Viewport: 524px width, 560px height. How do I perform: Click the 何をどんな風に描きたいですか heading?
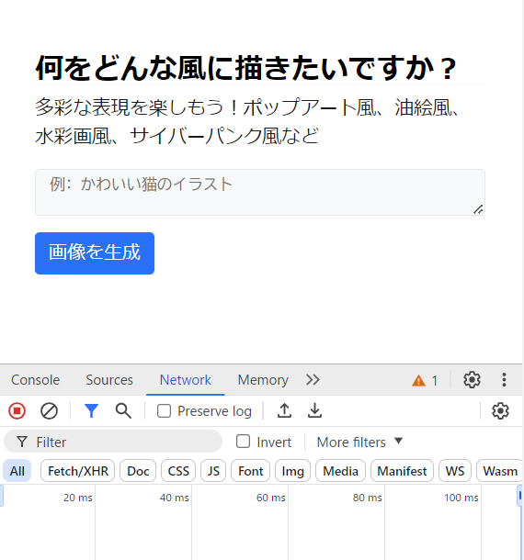click(x=246, y=68)
